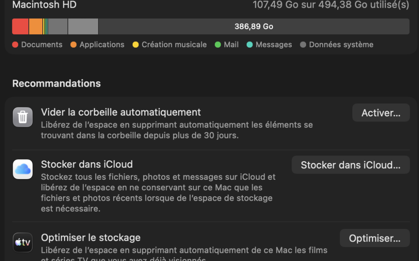
Task: Click the green Mail legend dot
Action: pos(218,45)
